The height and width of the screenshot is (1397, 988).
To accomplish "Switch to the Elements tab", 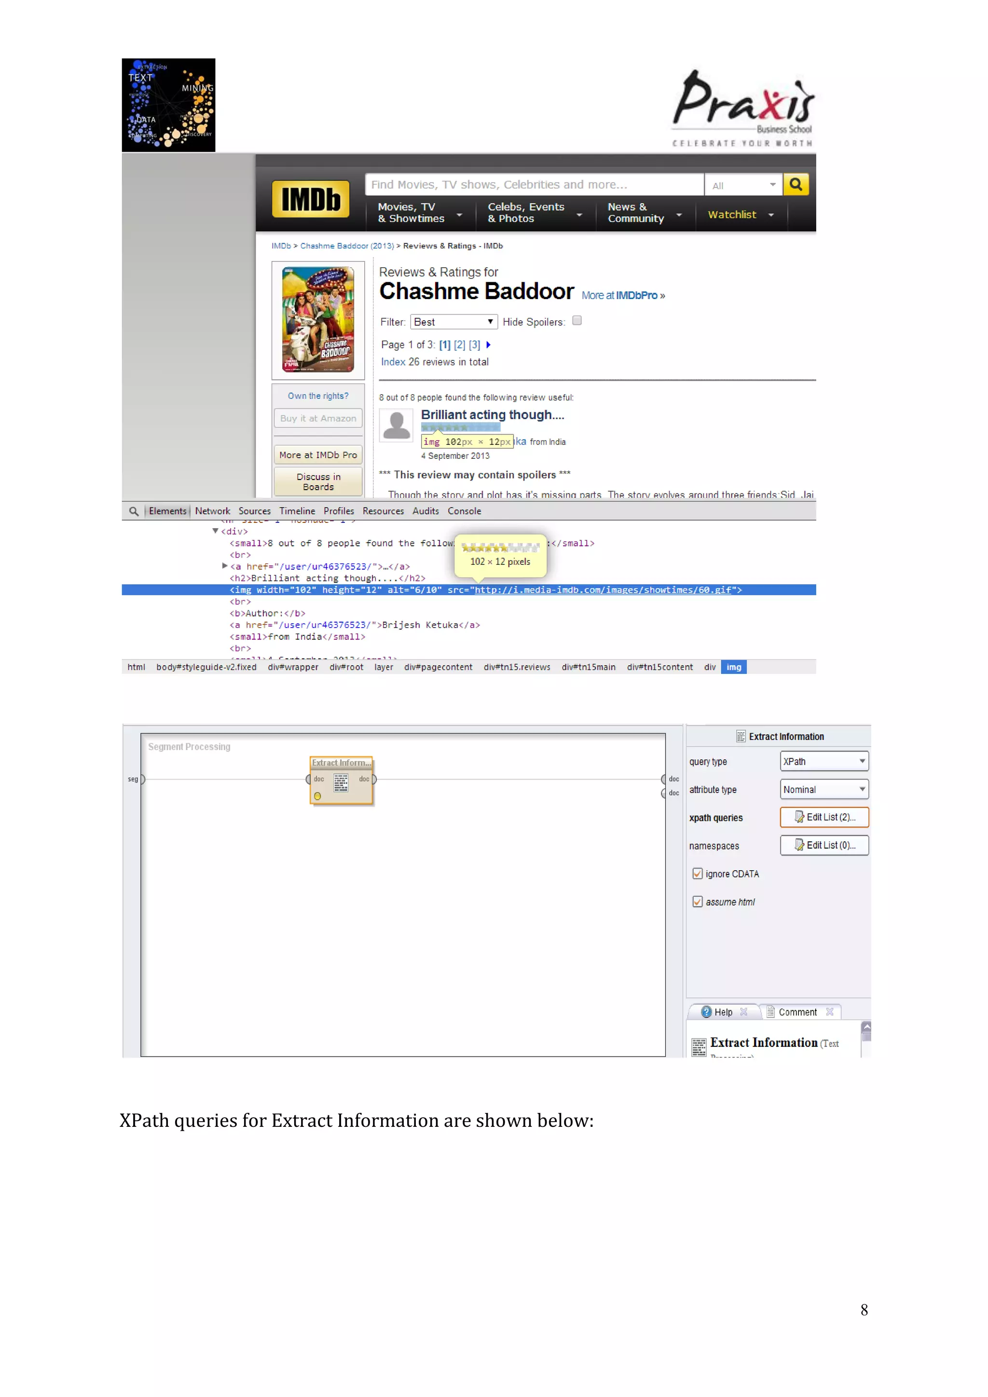I will [167, 511].
